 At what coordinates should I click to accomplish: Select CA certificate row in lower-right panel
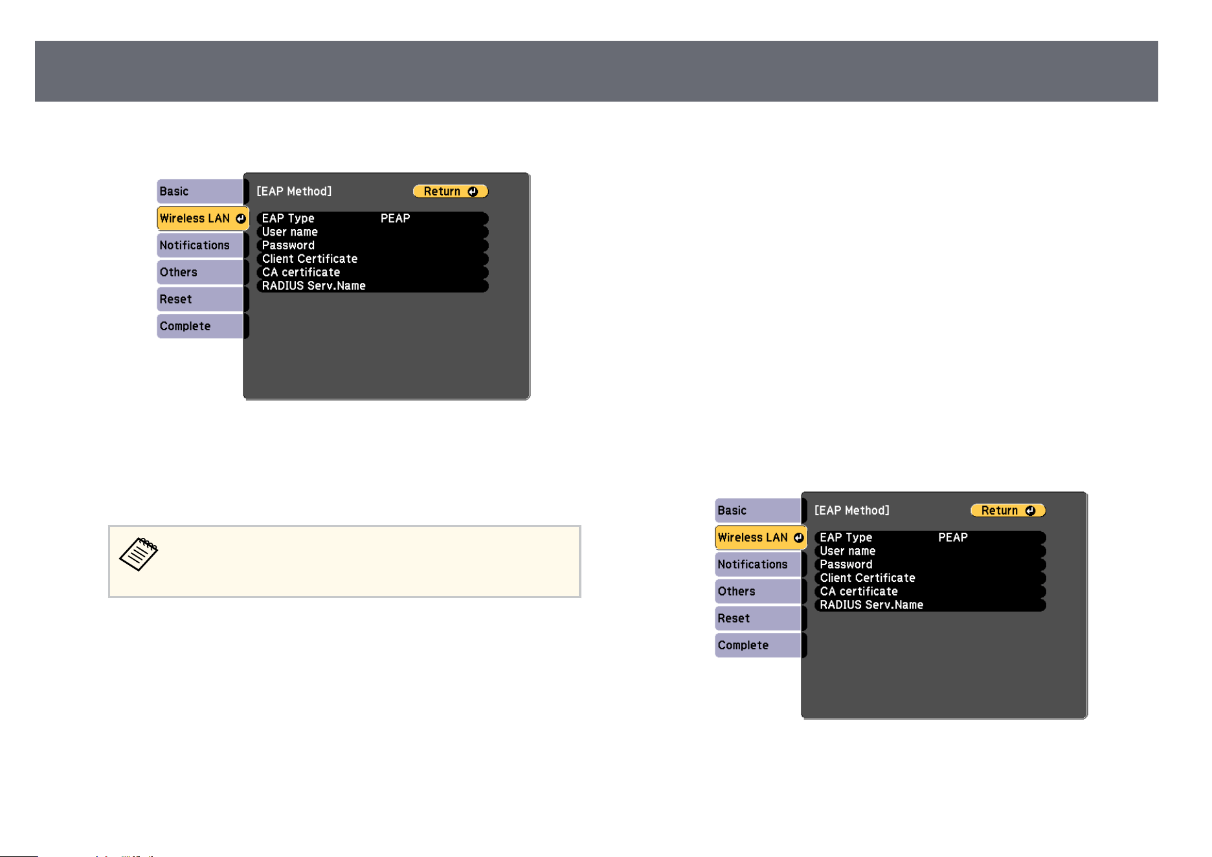930,592
